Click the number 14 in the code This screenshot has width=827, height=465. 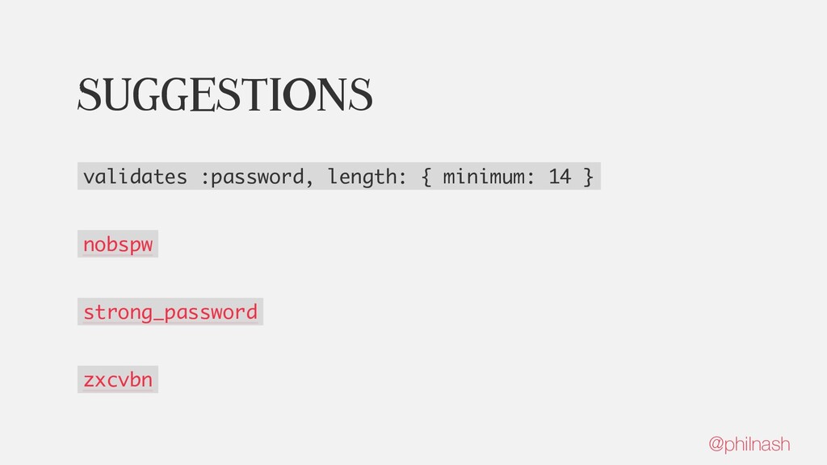point(559,176)
